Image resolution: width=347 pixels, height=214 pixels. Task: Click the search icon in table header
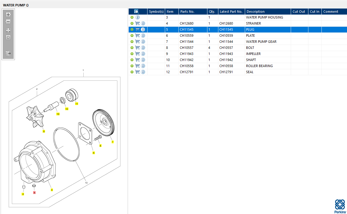[136, 12]
